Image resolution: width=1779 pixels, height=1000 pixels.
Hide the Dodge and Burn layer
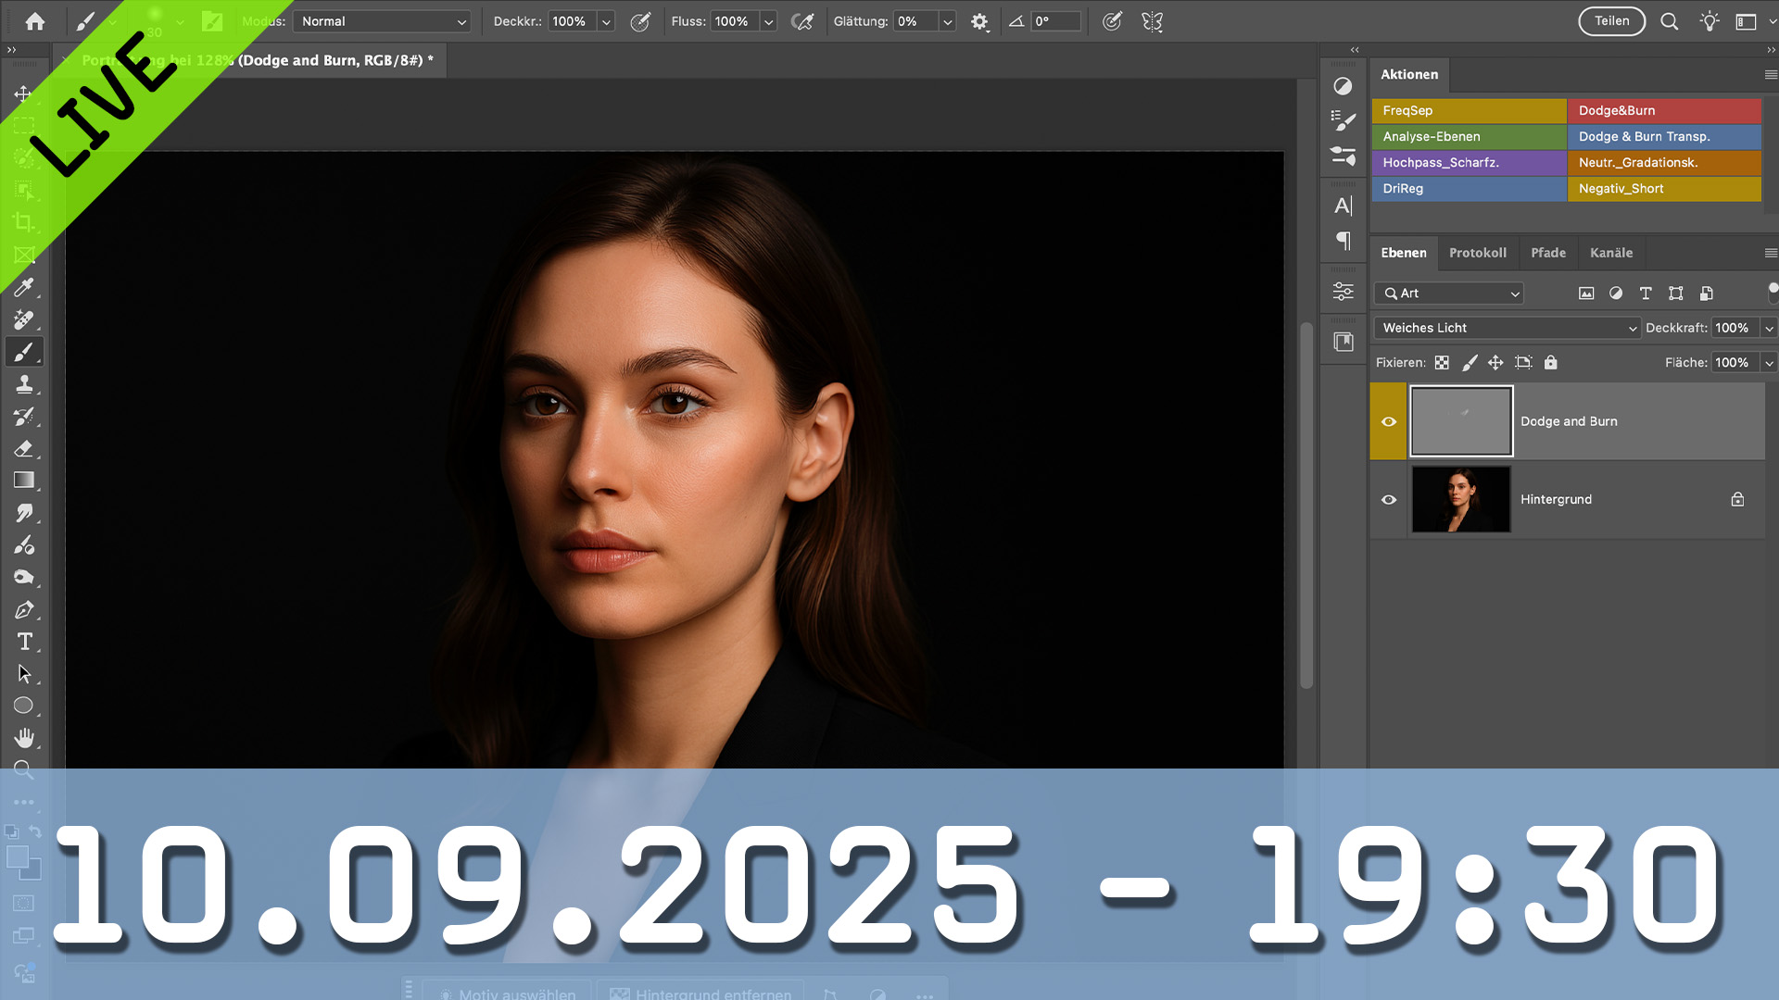tap(1388, 421)
